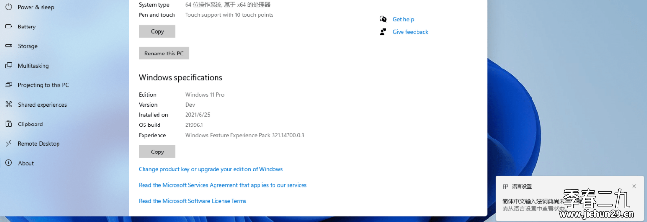
Task: Click the language settings notification icon
Action: point(505,187)
